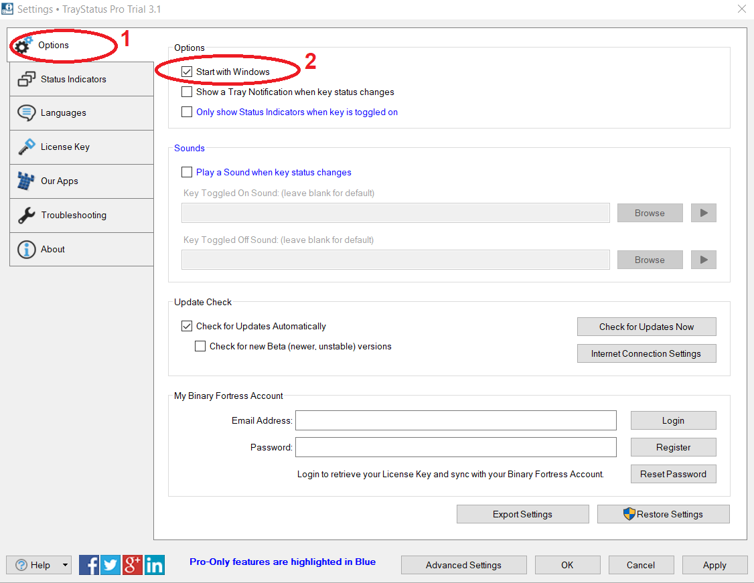Open the LinkedIn social icon

point(155,565)
